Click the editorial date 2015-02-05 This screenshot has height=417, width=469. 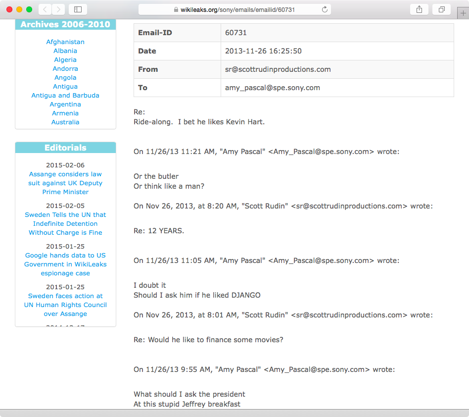65,206
